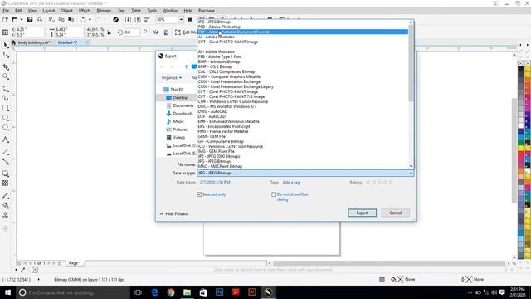Open Chrome from the taskbar
531x299 pixels.
coord(171,292)
